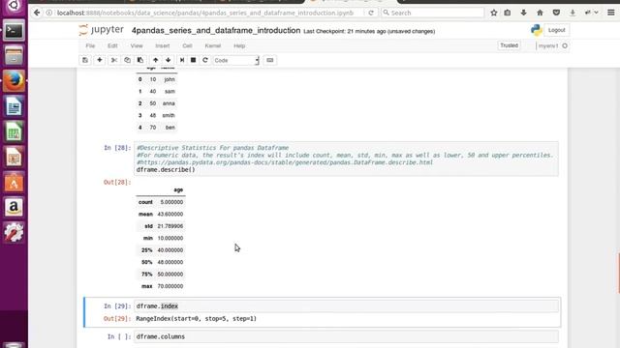Run cell and advance icon
The image size is (620, 348).
(182, 60)
